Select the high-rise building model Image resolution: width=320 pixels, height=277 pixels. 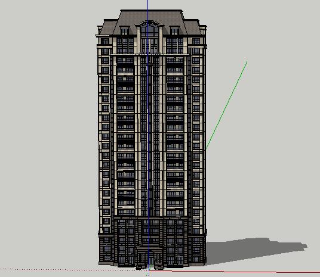pyautogui.click(x=151, y=139)
